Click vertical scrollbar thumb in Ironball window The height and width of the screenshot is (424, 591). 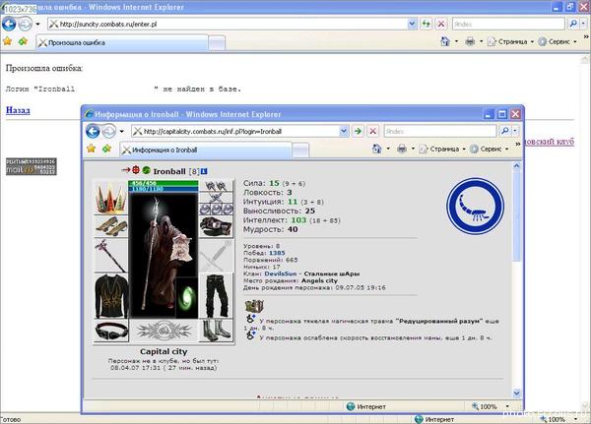click(x=516, y=216)
